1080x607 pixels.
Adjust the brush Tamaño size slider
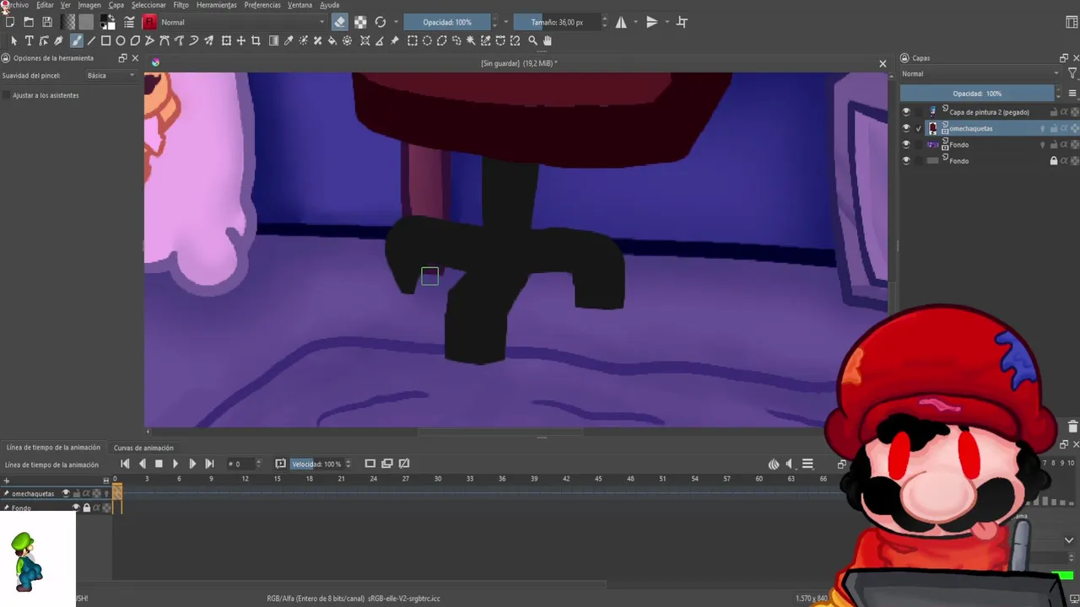pyautogui.click(x=557, y=22)
